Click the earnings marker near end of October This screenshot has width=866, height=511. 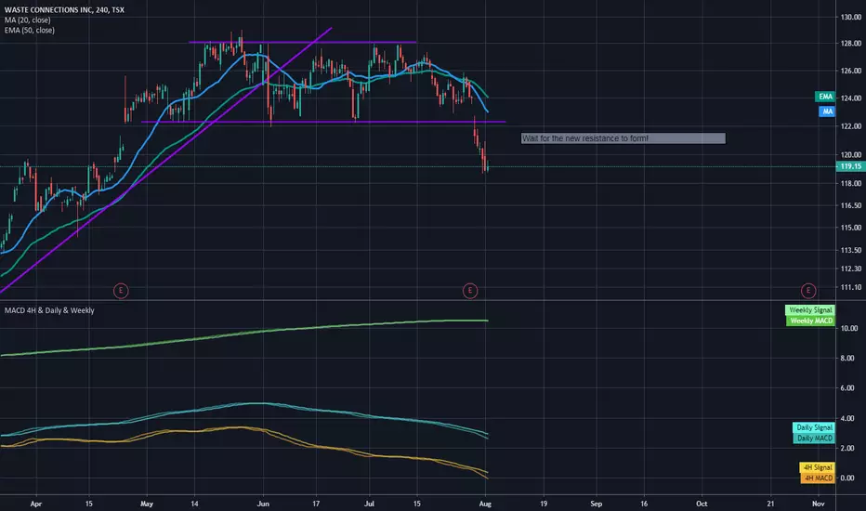(x=808, y=291)
